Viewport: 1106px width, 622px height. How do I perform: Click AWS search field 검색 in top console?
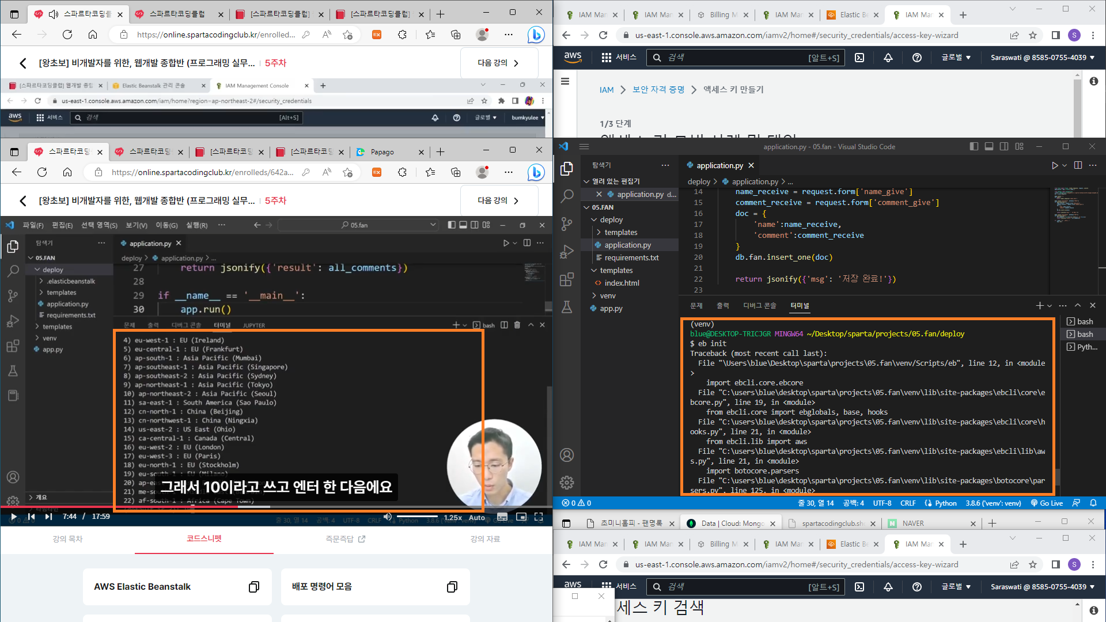(x=745, y=58)
